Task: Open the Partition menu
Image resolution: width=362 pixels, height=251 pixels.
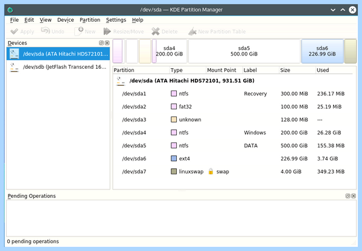Action: 90,20
